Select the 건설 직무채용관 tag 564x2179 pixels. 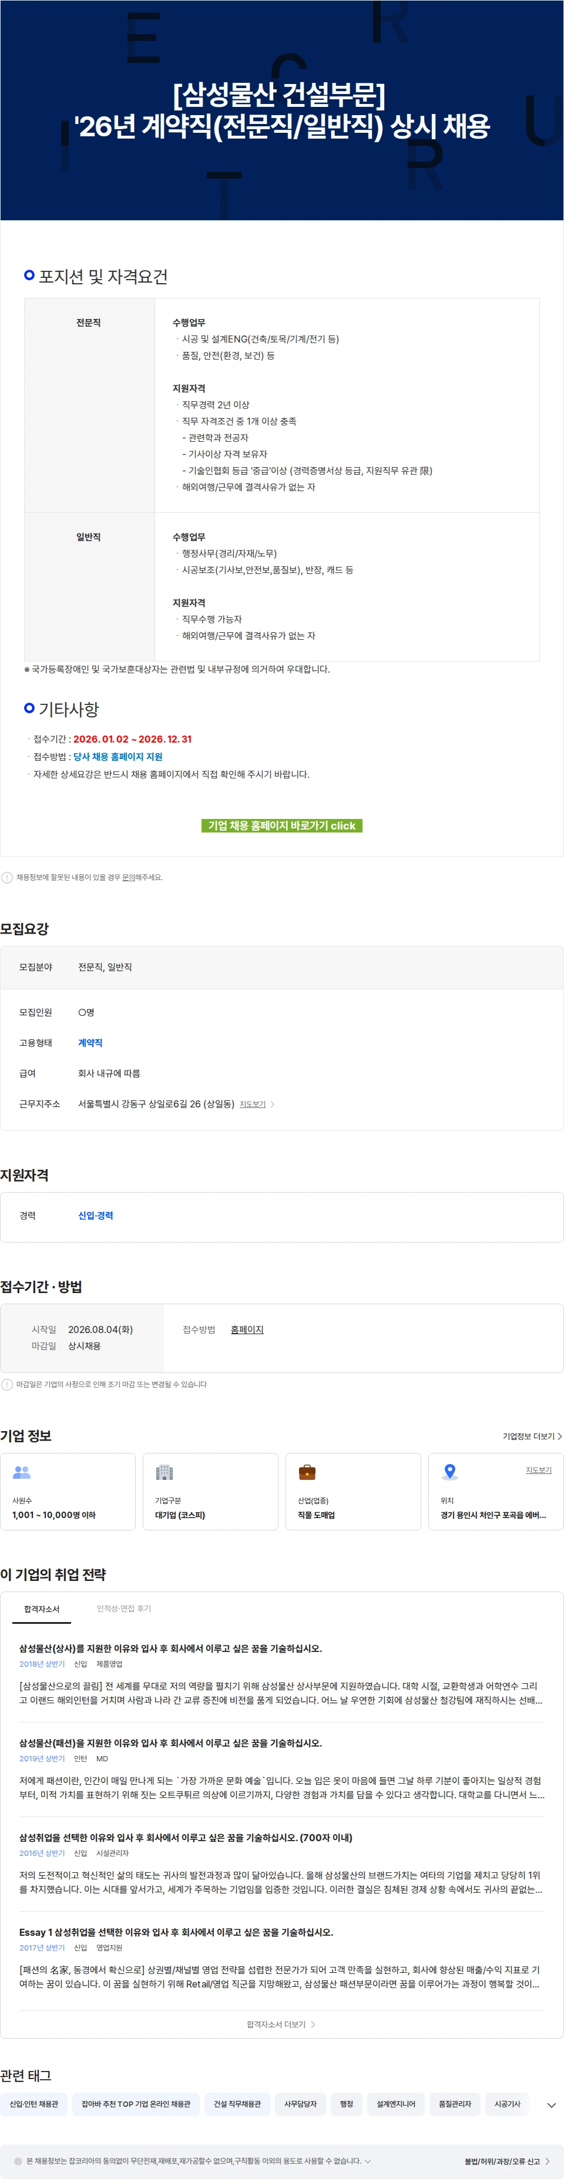tap(237, 2104)
